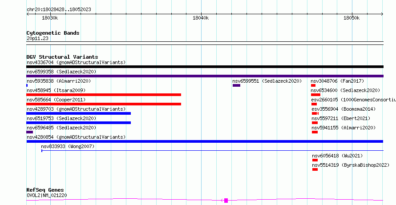Image resolution: width=396 pixels, height=205 pixels.
Task: Click the 18050k ruler tick label
Action: click(352, 18)
